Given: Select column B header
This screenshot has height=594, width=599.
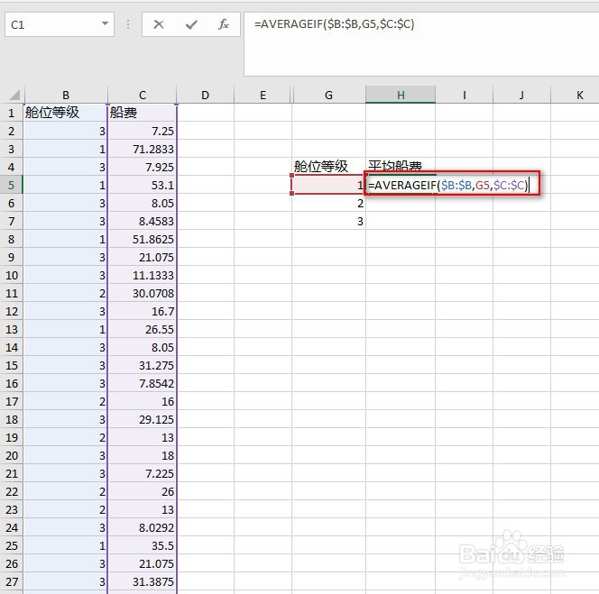Looking at the screenshot, I should tap(66, 95).
